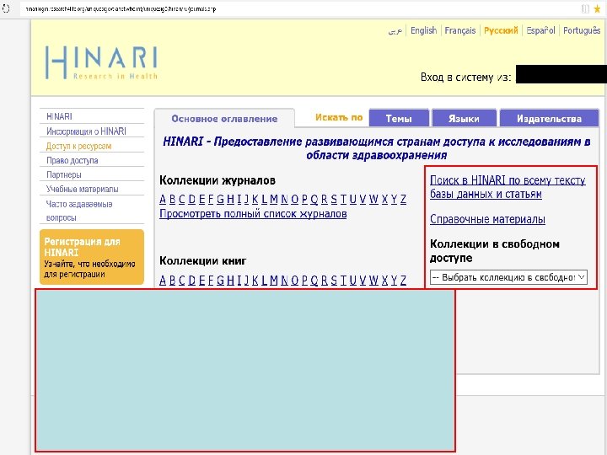Switch site language to Arabic
The height and width of the screenshot is (455, 607).
(395, 30)
